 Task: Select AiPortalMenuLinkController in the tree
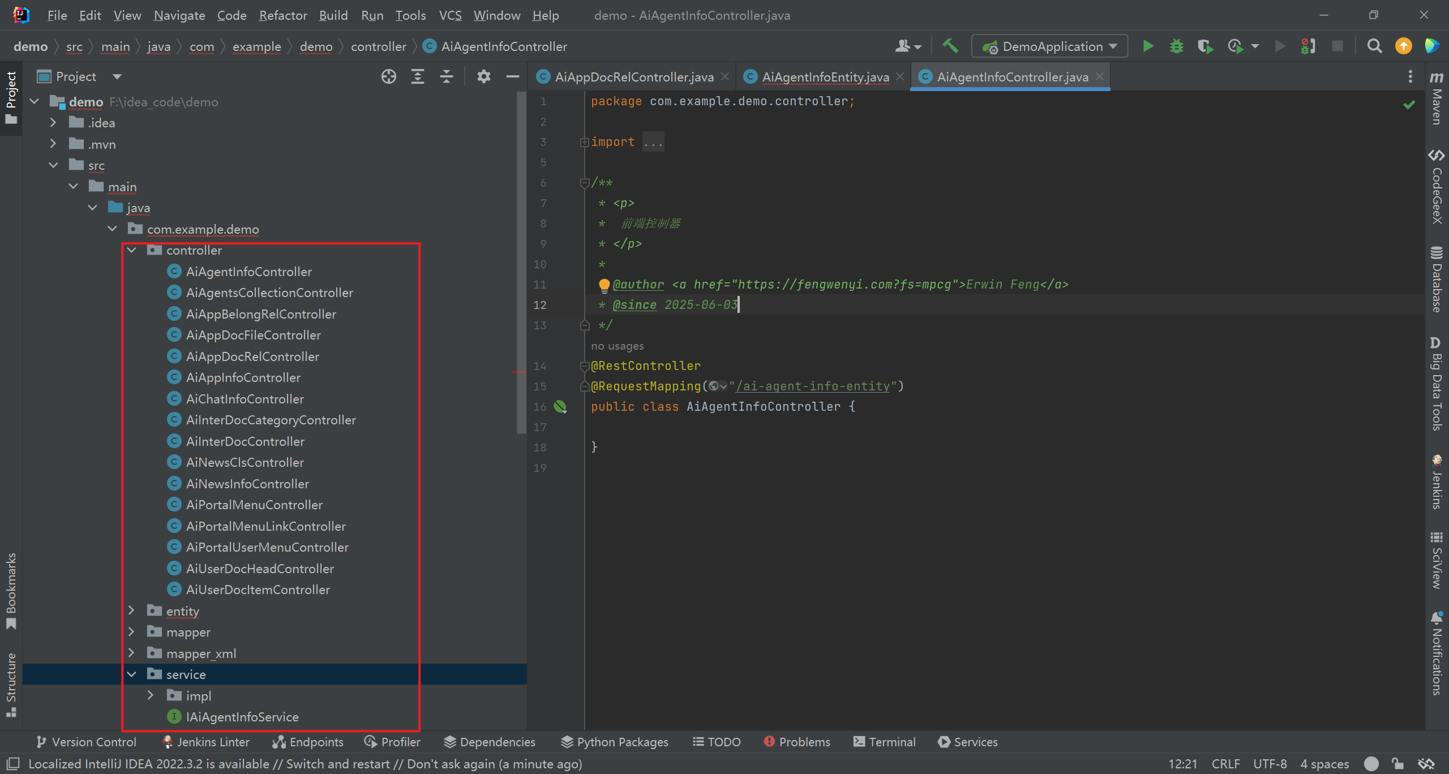coord(266,526)
